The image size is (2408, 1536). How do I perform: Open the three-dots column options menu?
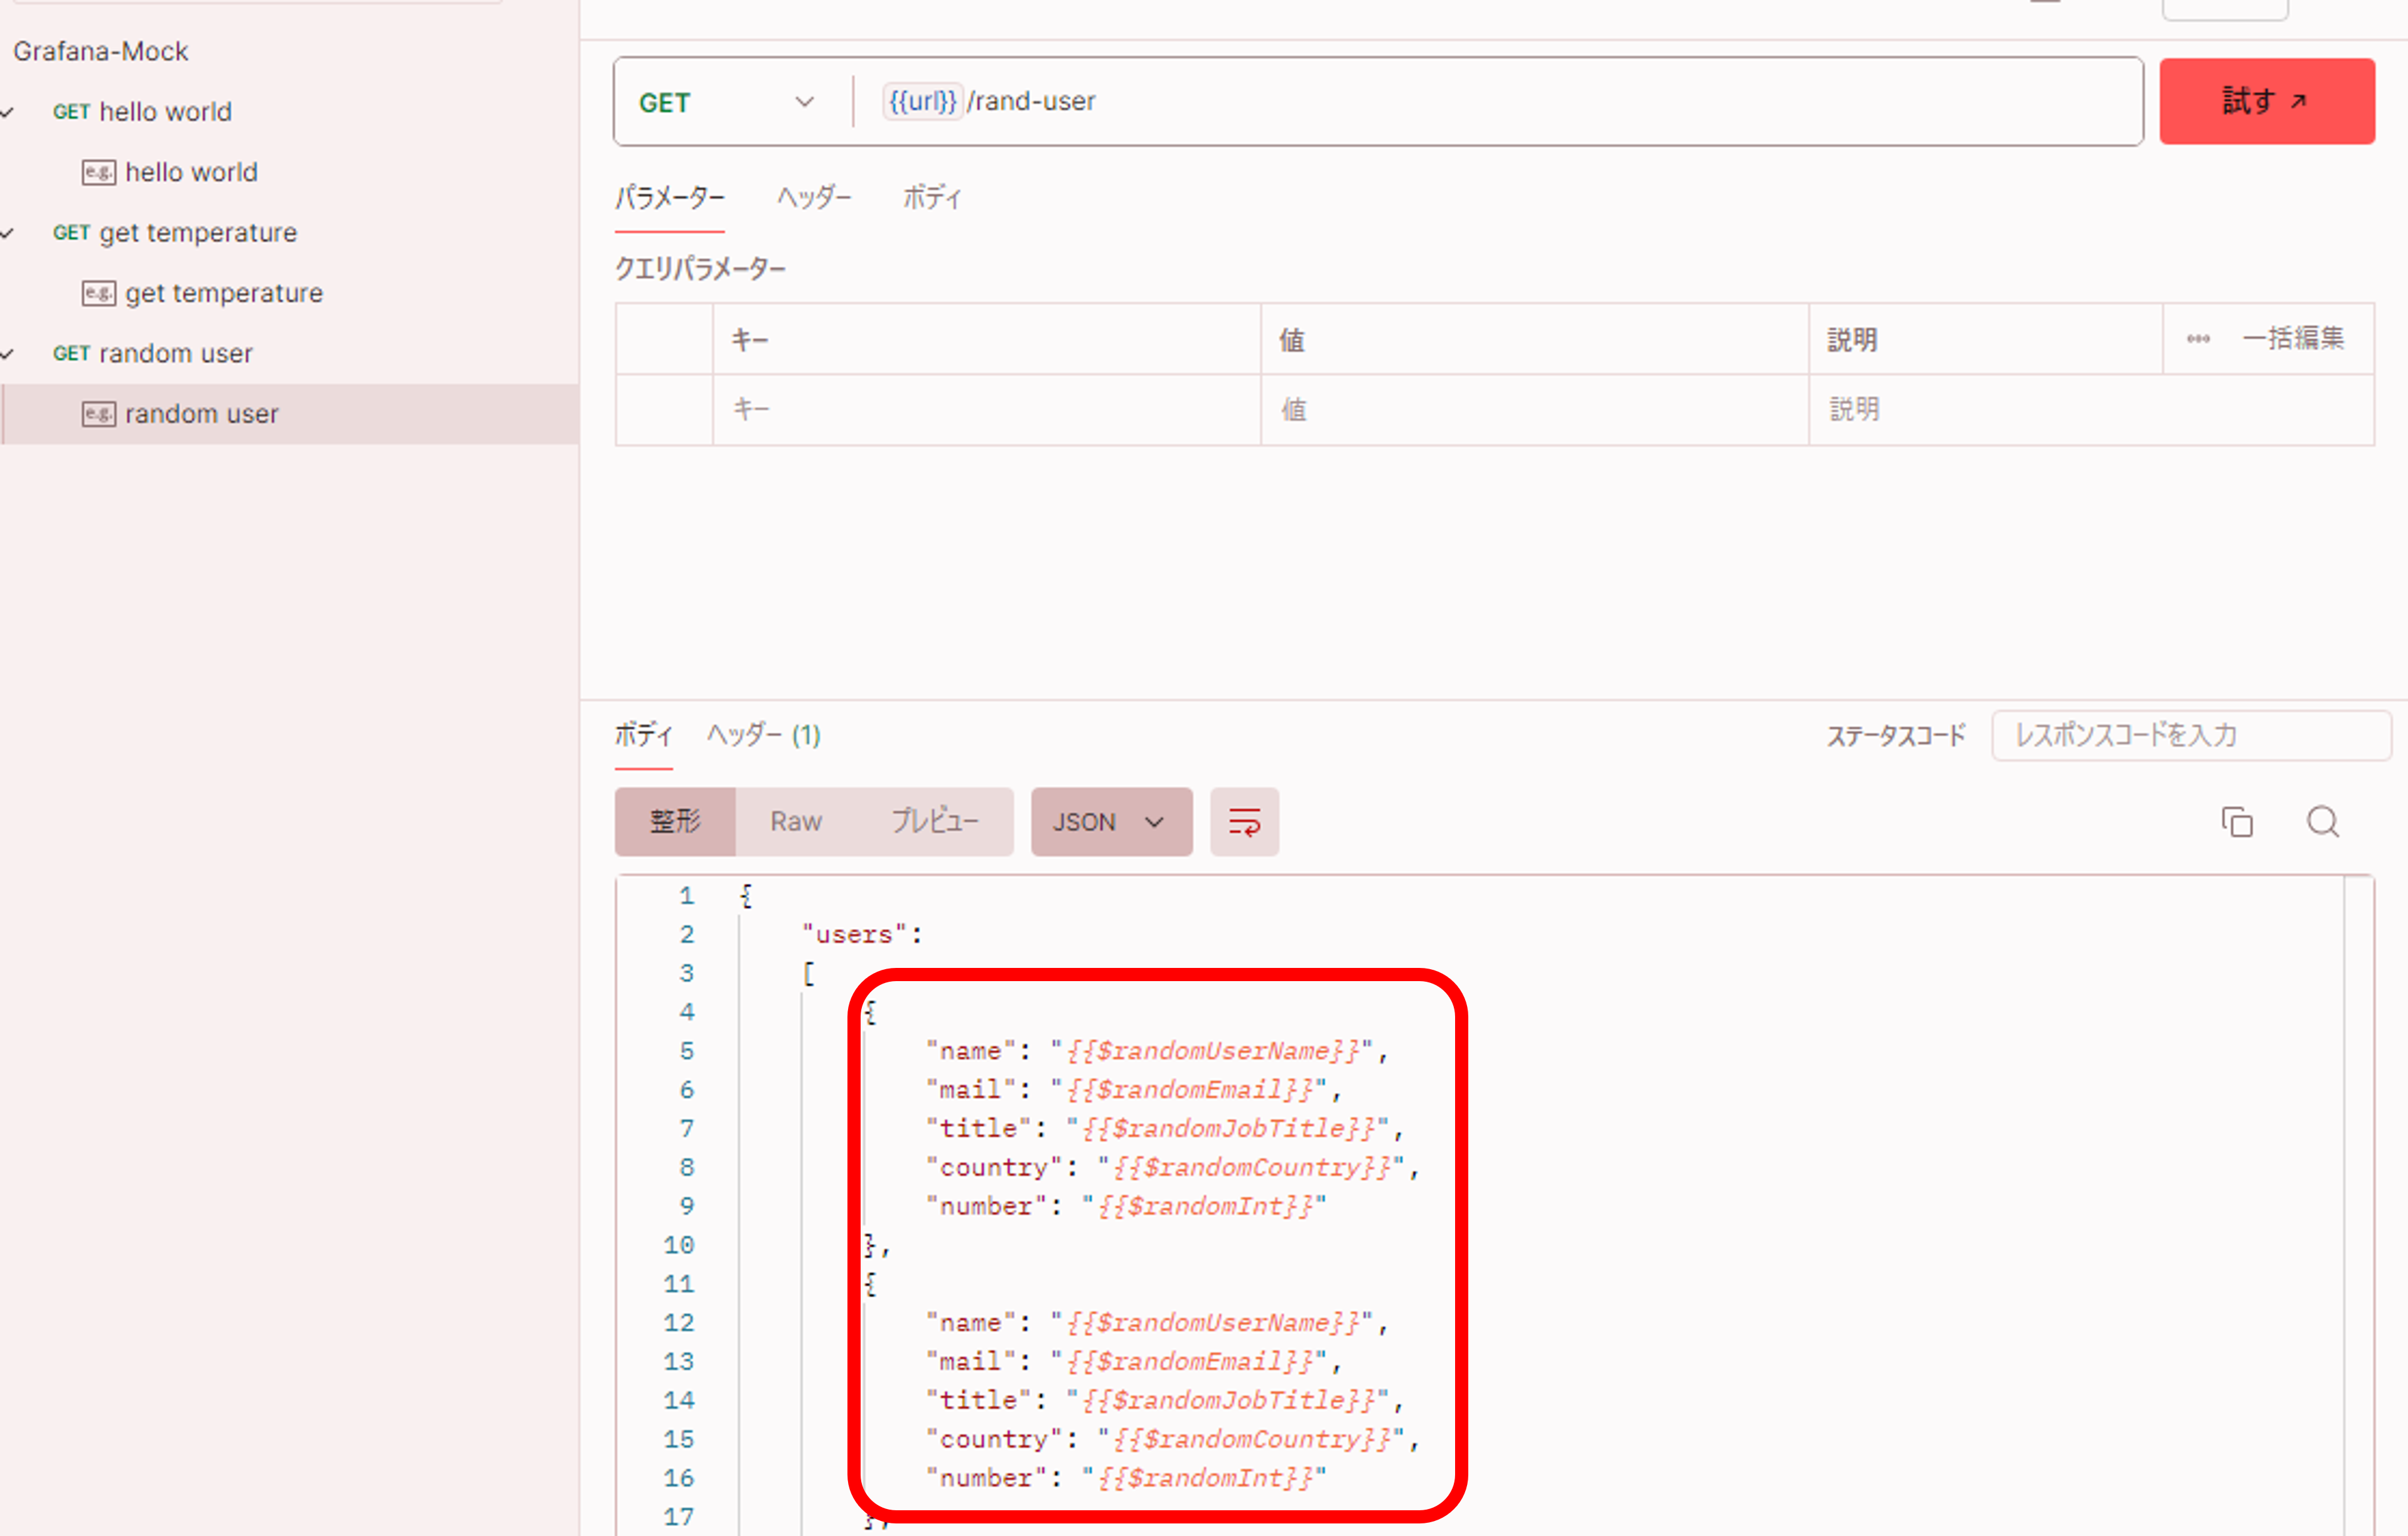click(2197, 339)
